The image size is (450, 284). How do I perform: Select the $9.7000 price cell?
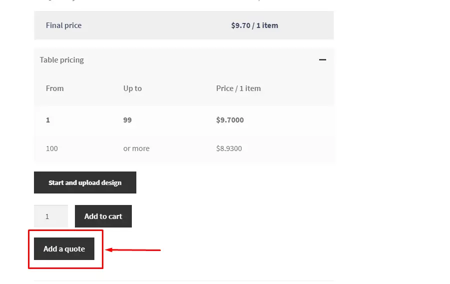[230, 120]
